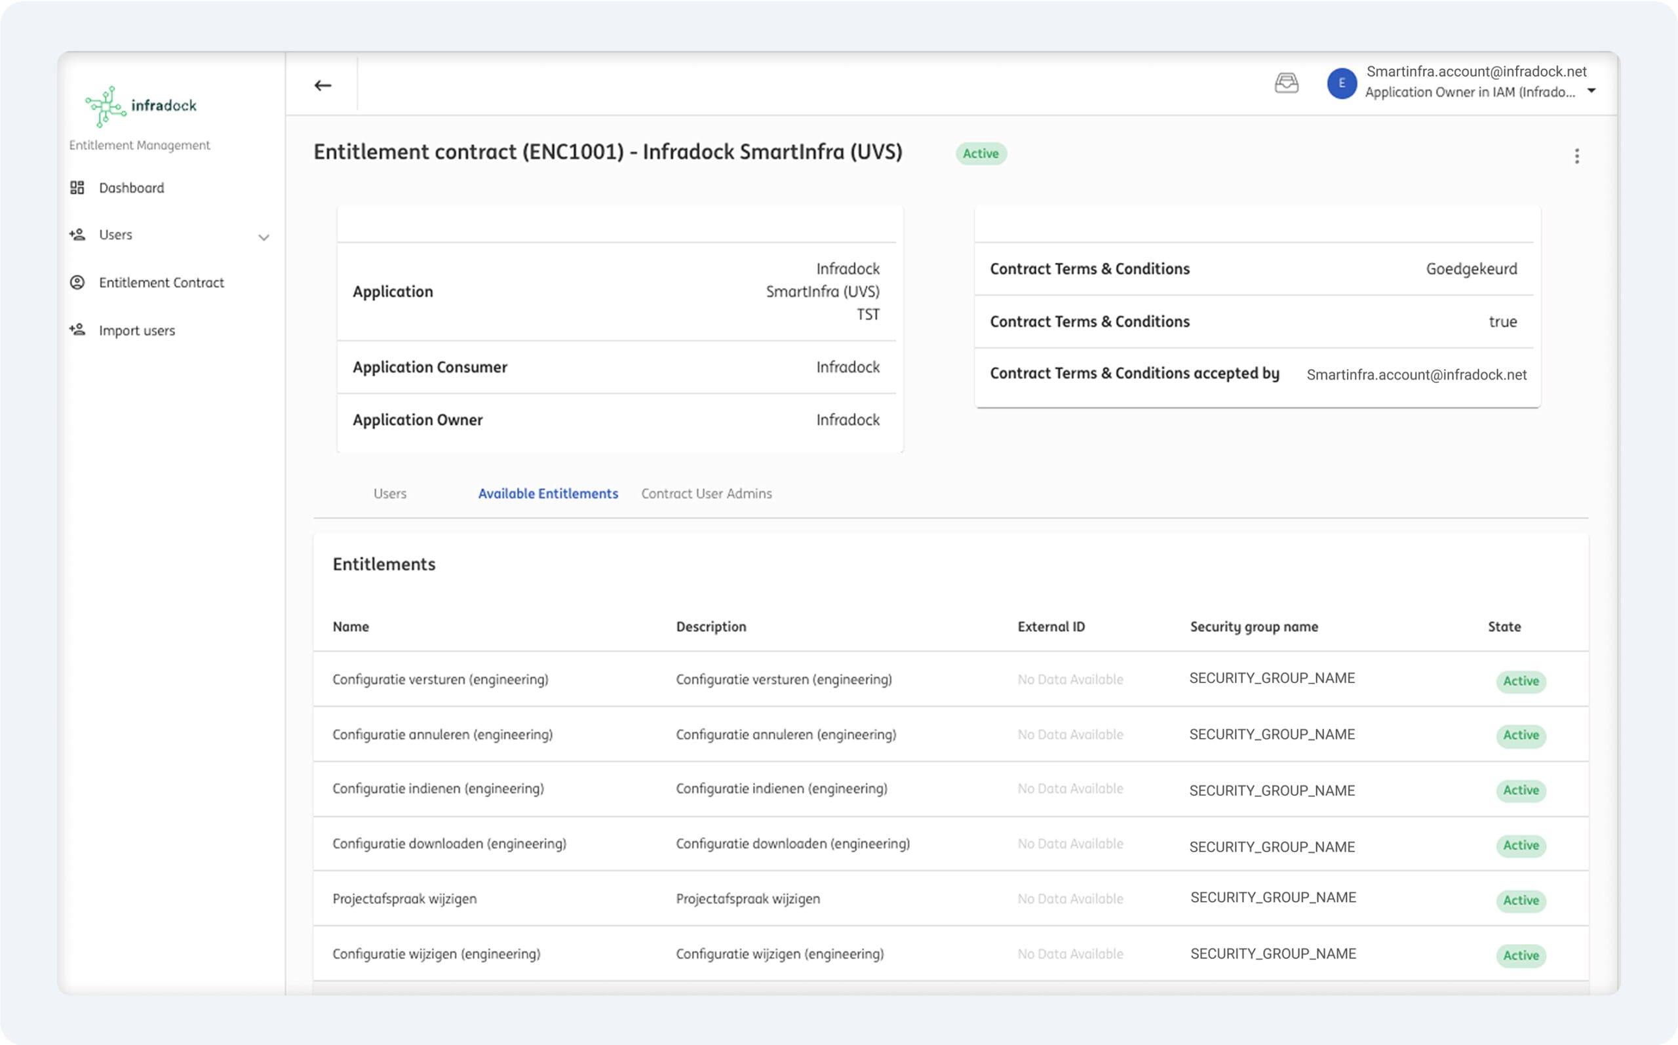The height and width of the screenshot is (1045, 1678).
Task: Click SECURITY_GROUP_NAME in Configuratie versturen row
Action: point(1272,678)
